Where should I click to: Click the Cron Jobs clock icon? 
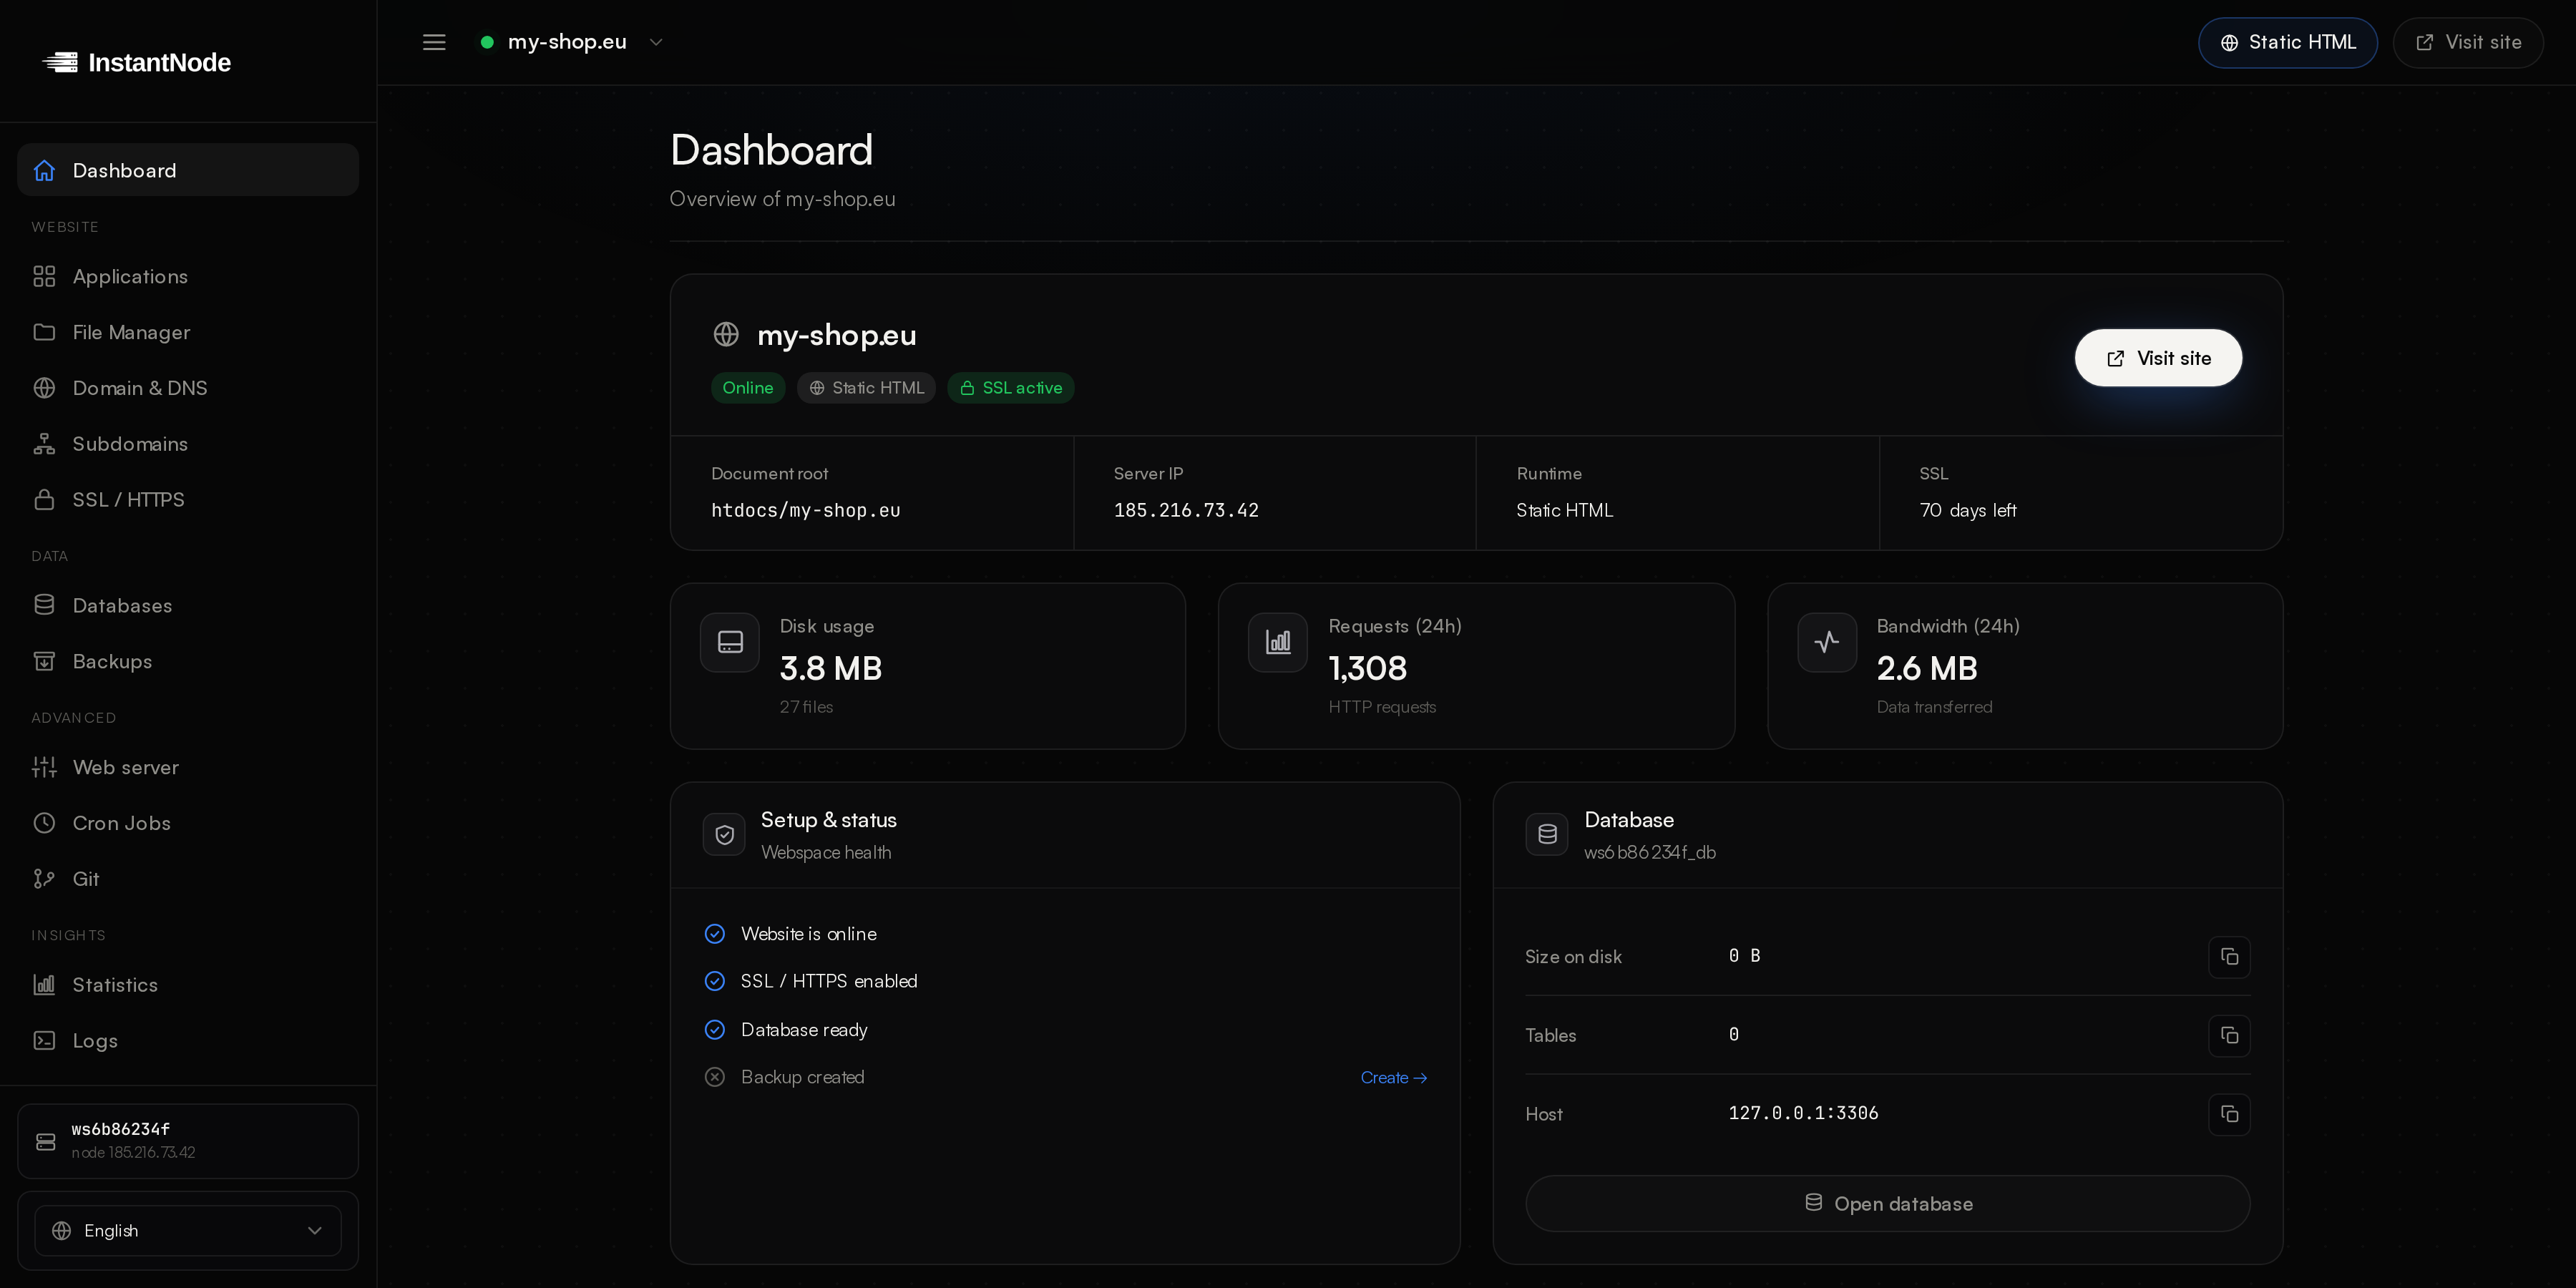(x=44, y=823)
